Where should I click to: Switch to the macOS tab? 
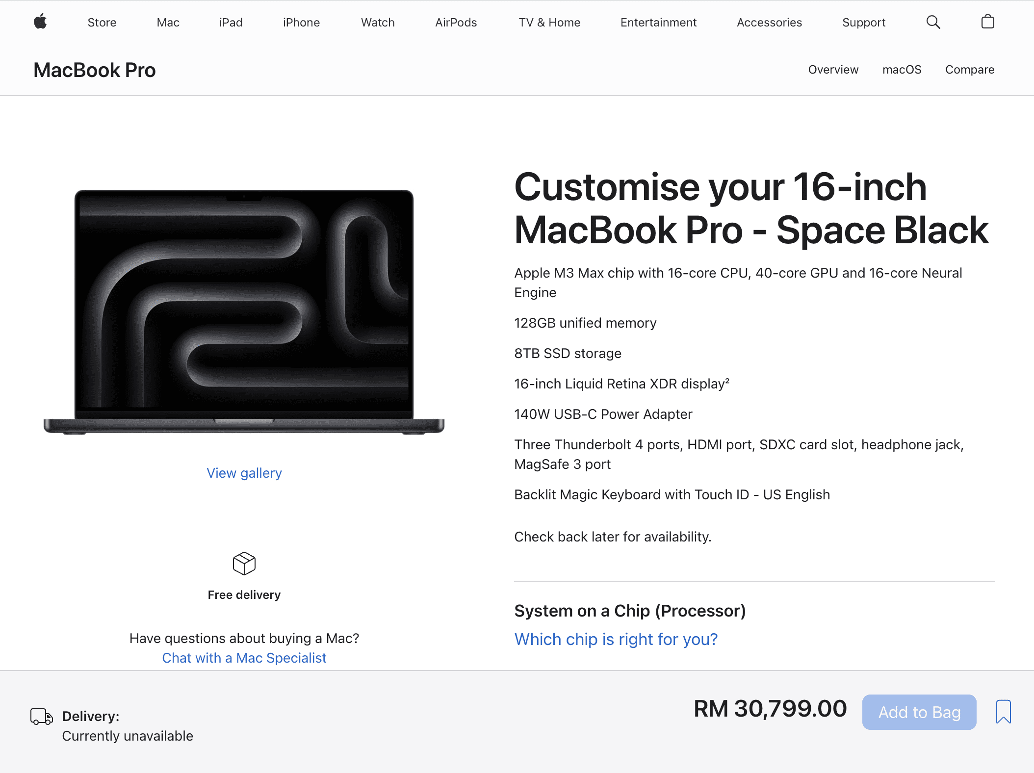click(902, 70)
